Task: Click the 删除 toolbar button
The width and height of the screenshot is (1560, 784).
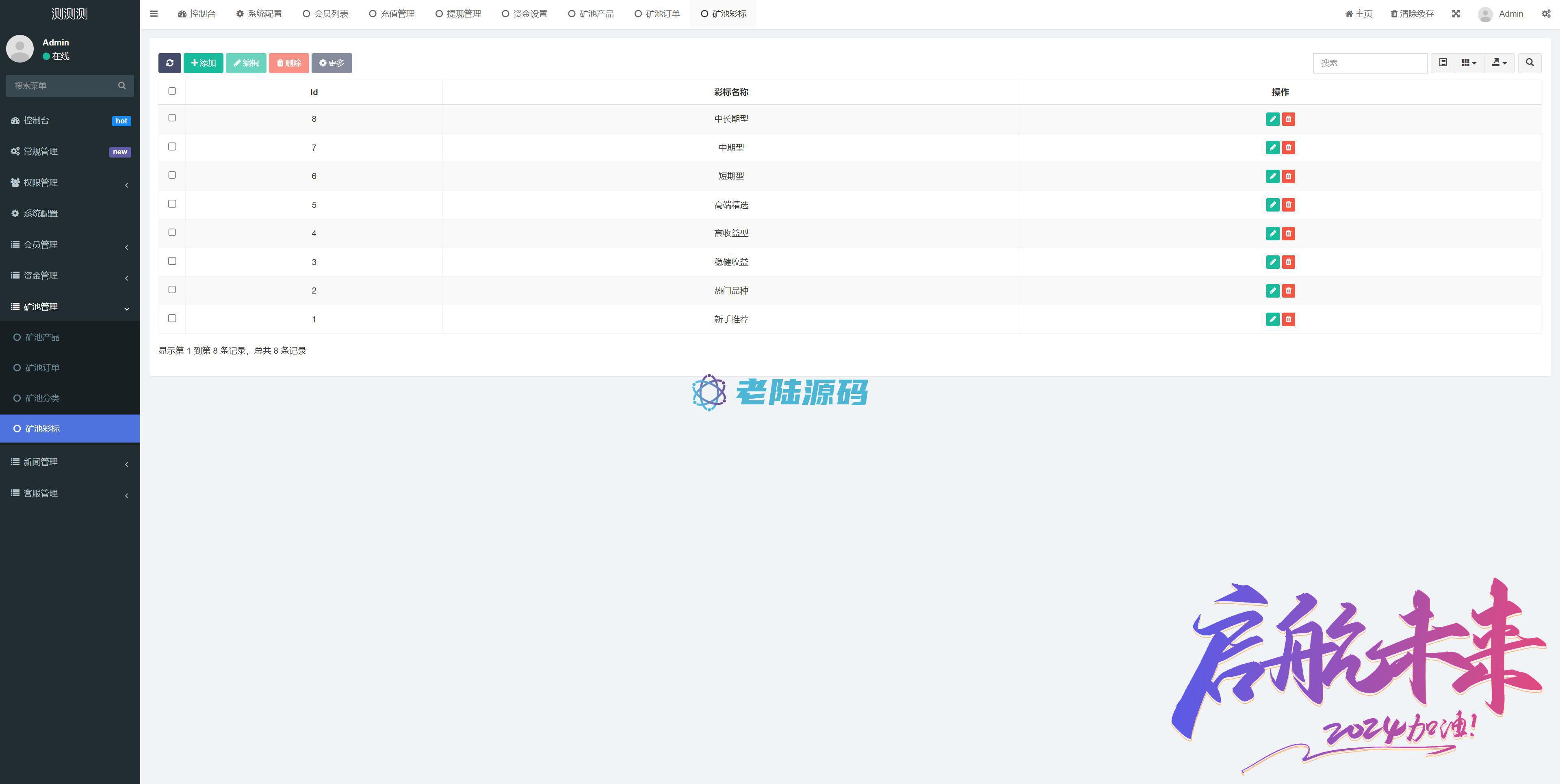Action: pyautogui.click(x=289, y=63)
